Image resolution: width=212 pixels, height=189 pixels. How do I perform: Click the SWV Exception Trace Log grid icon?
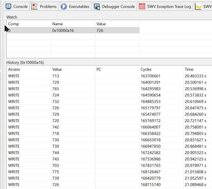click(142, 6)
